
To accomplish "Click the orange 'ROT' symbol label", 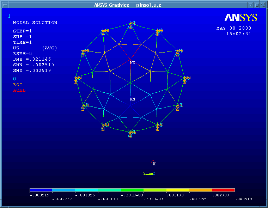I will (18, 85).
